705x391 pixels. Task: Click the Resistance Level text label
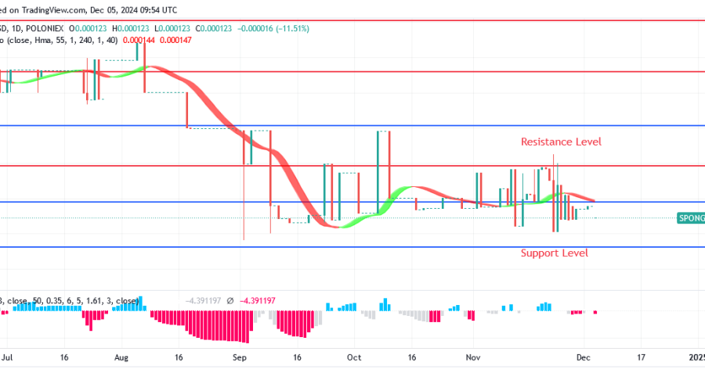click(x=561, y=142)
